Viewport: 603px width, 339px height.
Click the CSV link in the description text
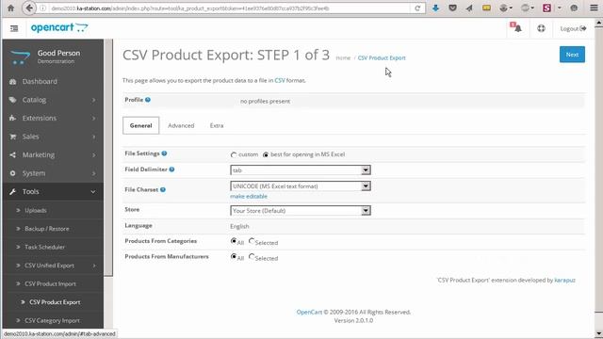[x=280, y=80]
